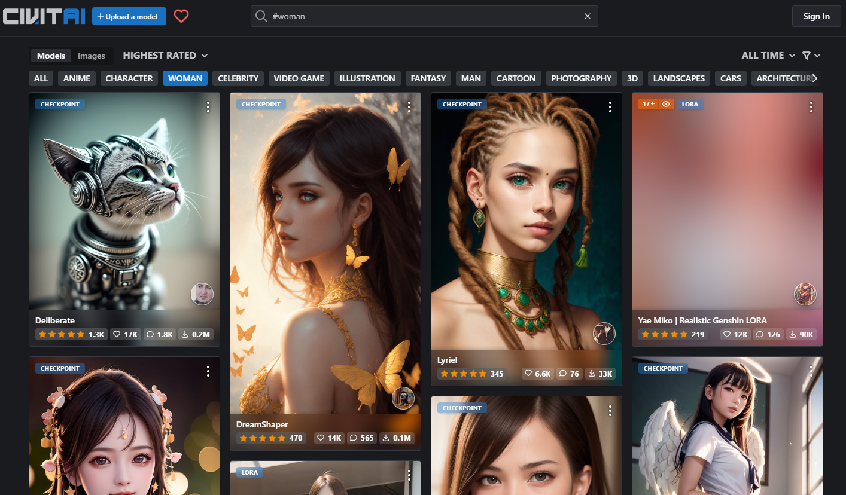Open the Civitai home logo

coord(44,16)
